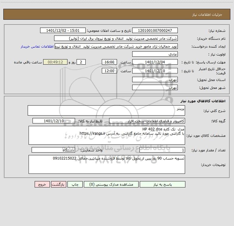Click the بازگشت back button

58,184
